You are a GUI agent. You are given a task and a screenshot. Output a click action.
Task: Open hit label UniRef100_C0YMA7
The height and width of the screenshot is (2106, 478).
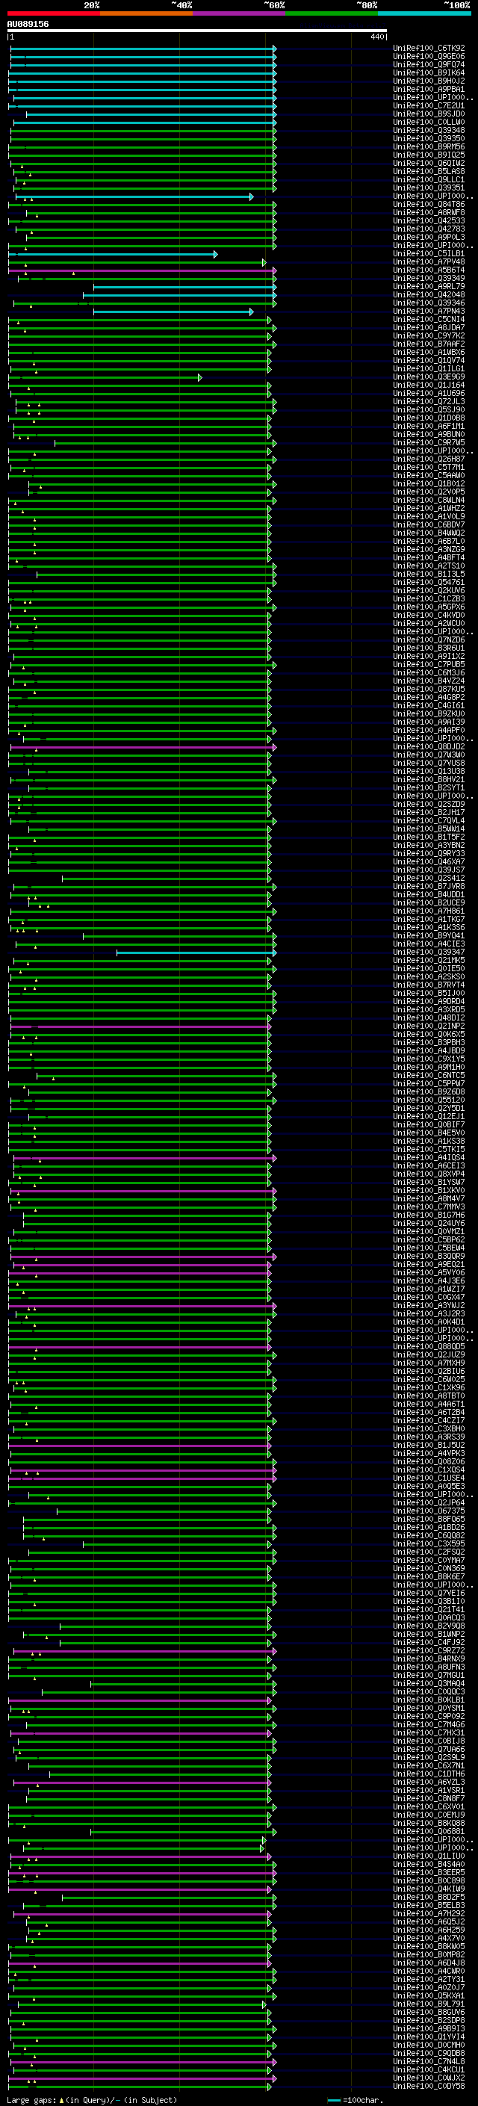coord(429,1560)
